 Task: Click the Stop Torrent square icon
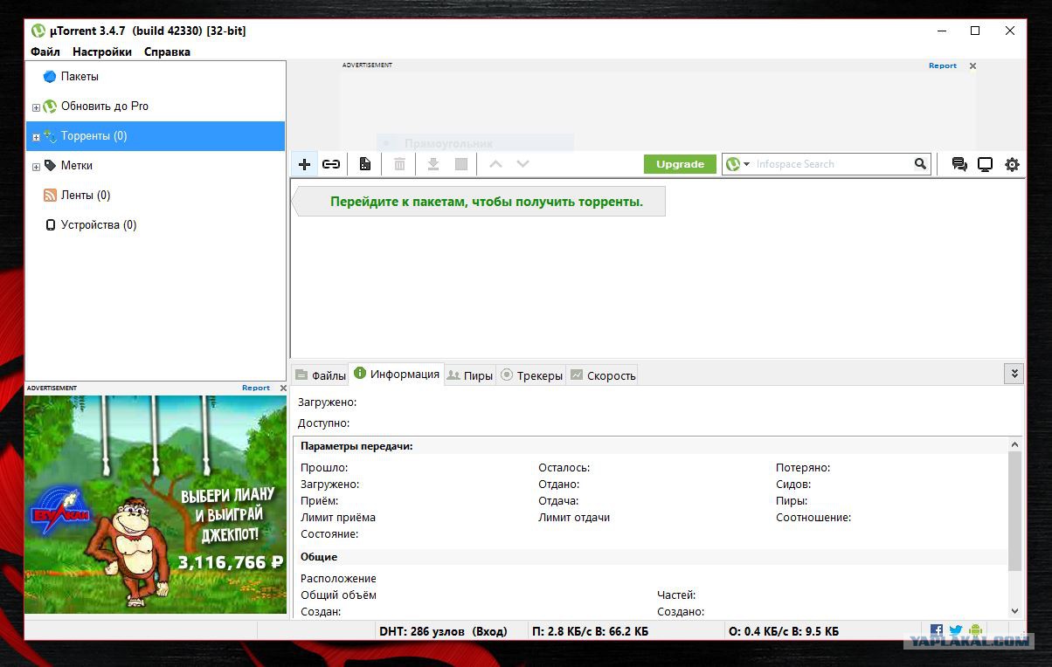[x=461, y=164]
